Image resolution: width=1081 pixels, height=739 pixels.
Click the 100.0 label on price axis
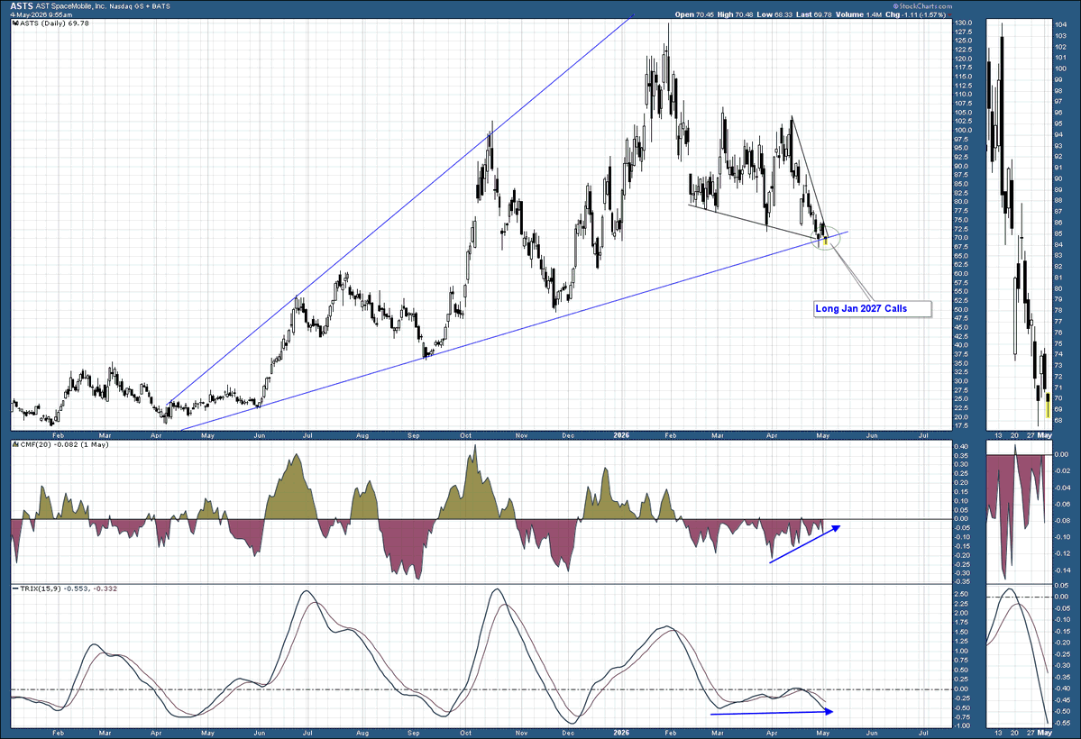(x=963, y=131)
